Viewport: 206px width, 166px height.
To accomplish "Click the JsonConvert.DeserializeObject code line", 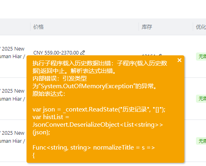I will click(98, 125).
